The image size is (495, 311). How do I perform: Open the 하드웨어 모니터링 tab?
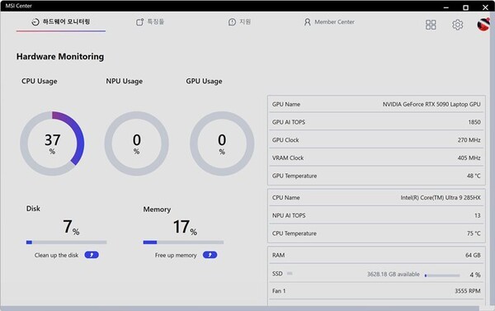(x=60, y=21)
